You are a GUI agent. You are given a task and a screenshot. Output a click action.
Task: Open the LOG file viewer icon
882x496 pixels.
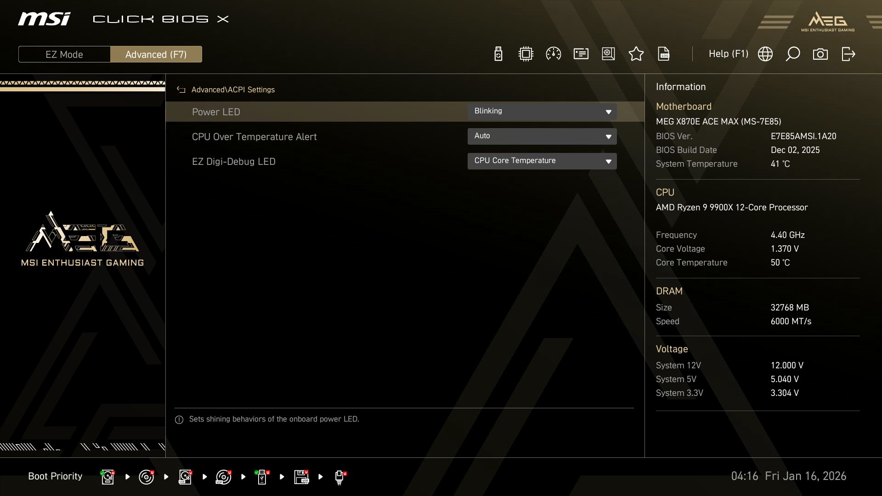tap(664, 54)
